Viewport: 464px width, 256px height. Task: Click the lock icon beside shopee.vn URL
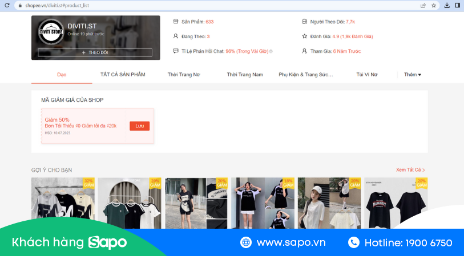point(20,6)
